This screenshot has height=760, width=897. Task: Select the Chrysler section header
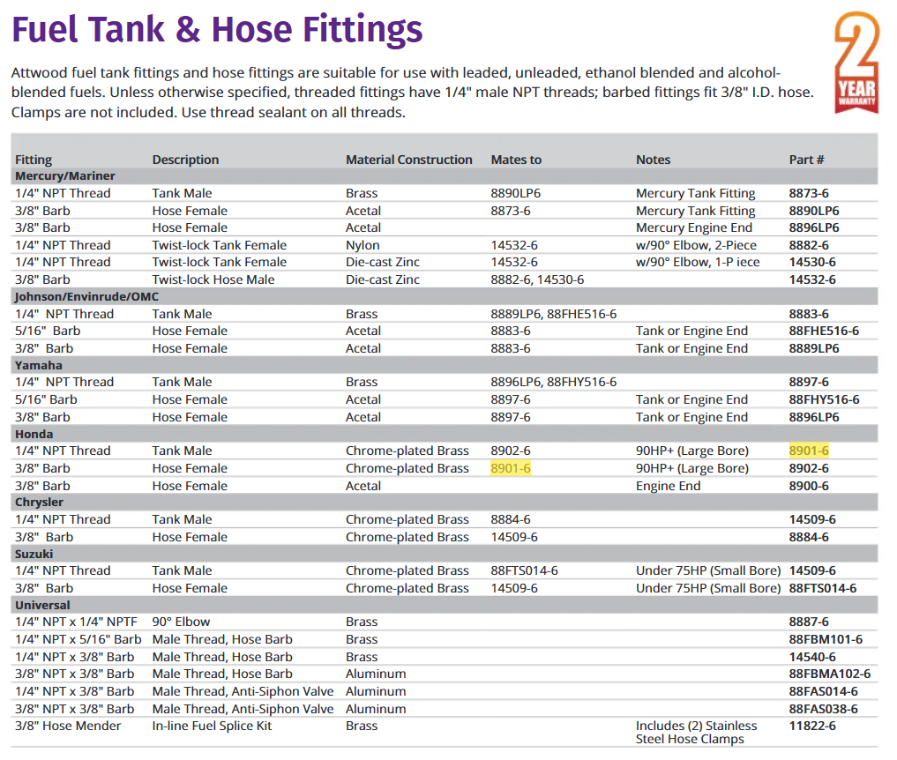click(39, 503)
